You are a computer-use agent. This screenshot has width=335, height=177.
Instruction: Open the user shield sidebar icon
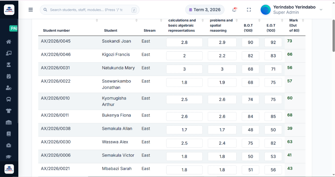tap(9, 88)
